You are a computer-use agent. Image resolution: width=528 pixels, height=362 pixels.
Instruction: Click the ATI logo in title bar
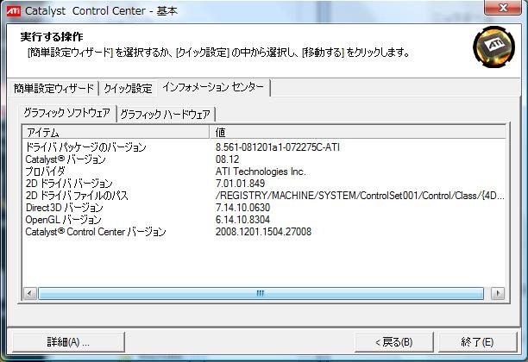coord(14,10)
